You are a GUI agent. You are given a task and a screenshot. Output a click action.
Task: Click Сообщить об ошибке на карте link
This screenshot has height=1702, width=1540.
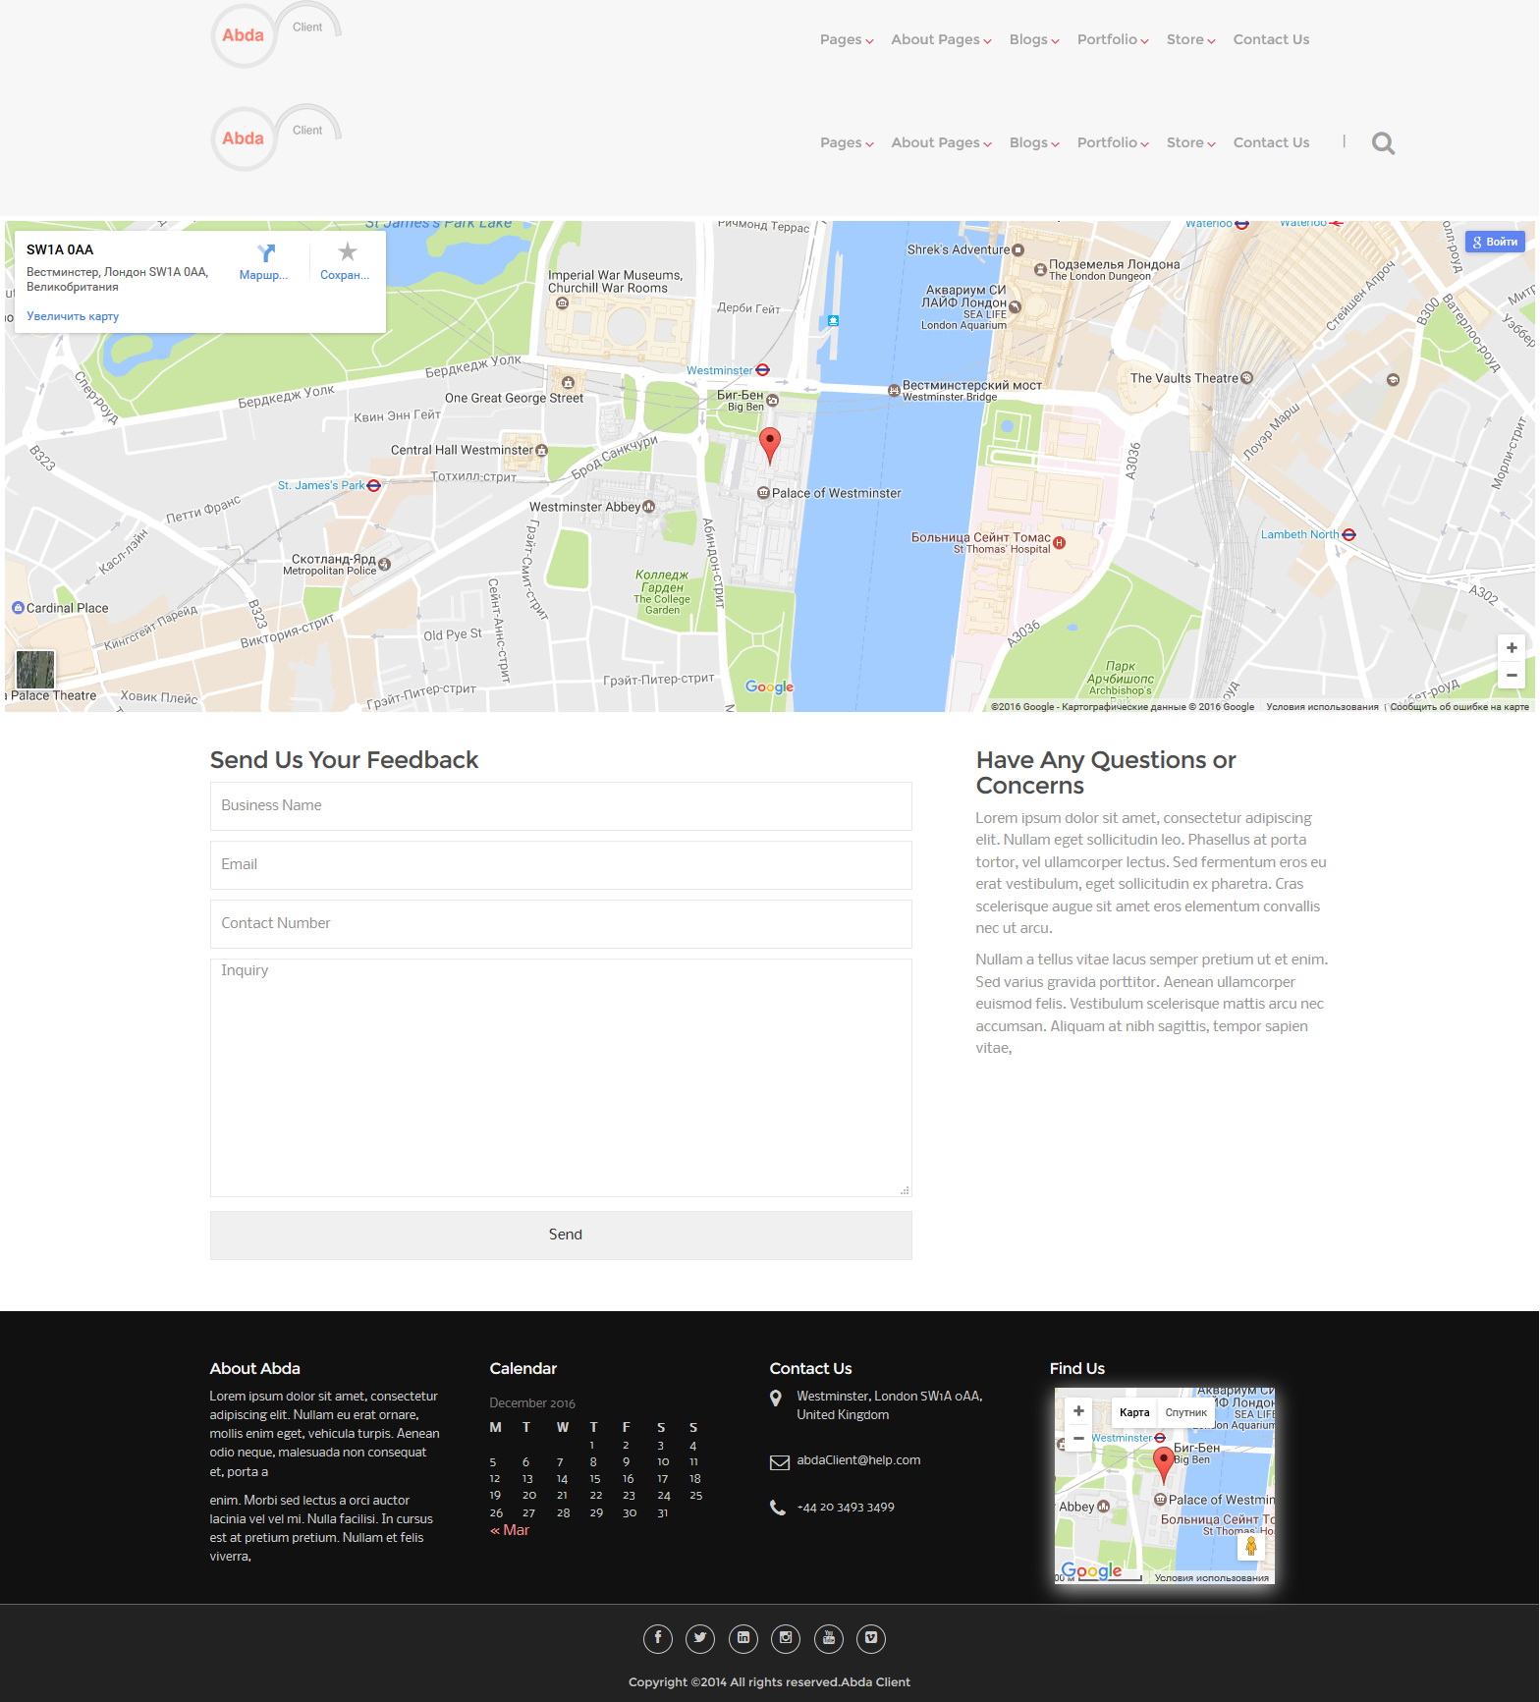click(1459, 706)
